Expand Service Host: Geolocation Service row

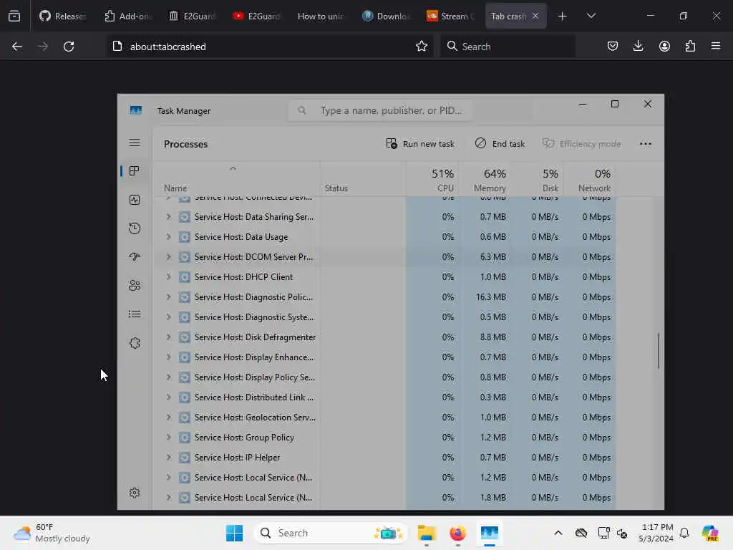click(168, 418)
